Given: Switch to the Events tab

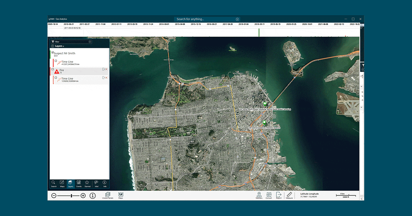Looking at the screenshot, I should tap(79, 183).
